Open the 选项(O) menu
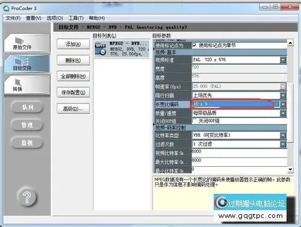 click(55, 18)
